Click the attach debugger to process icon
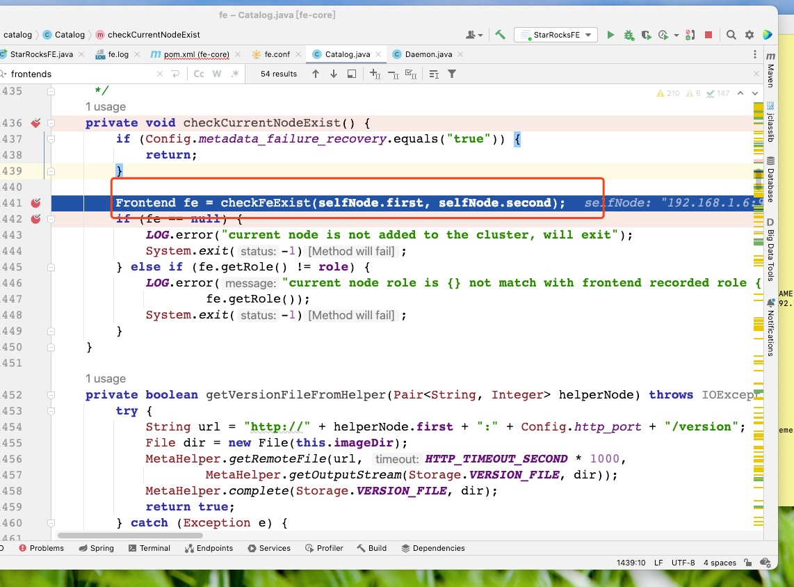 pyautogui.click(x=690, y=35)
